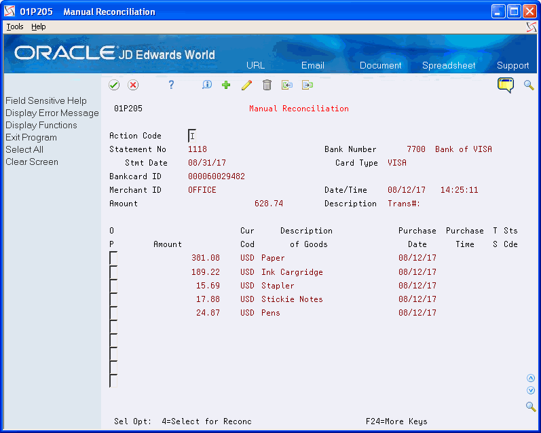Screen dimensions: 541x433
Task: Click Stickie Notes description text
Action: tap(292, 299)
